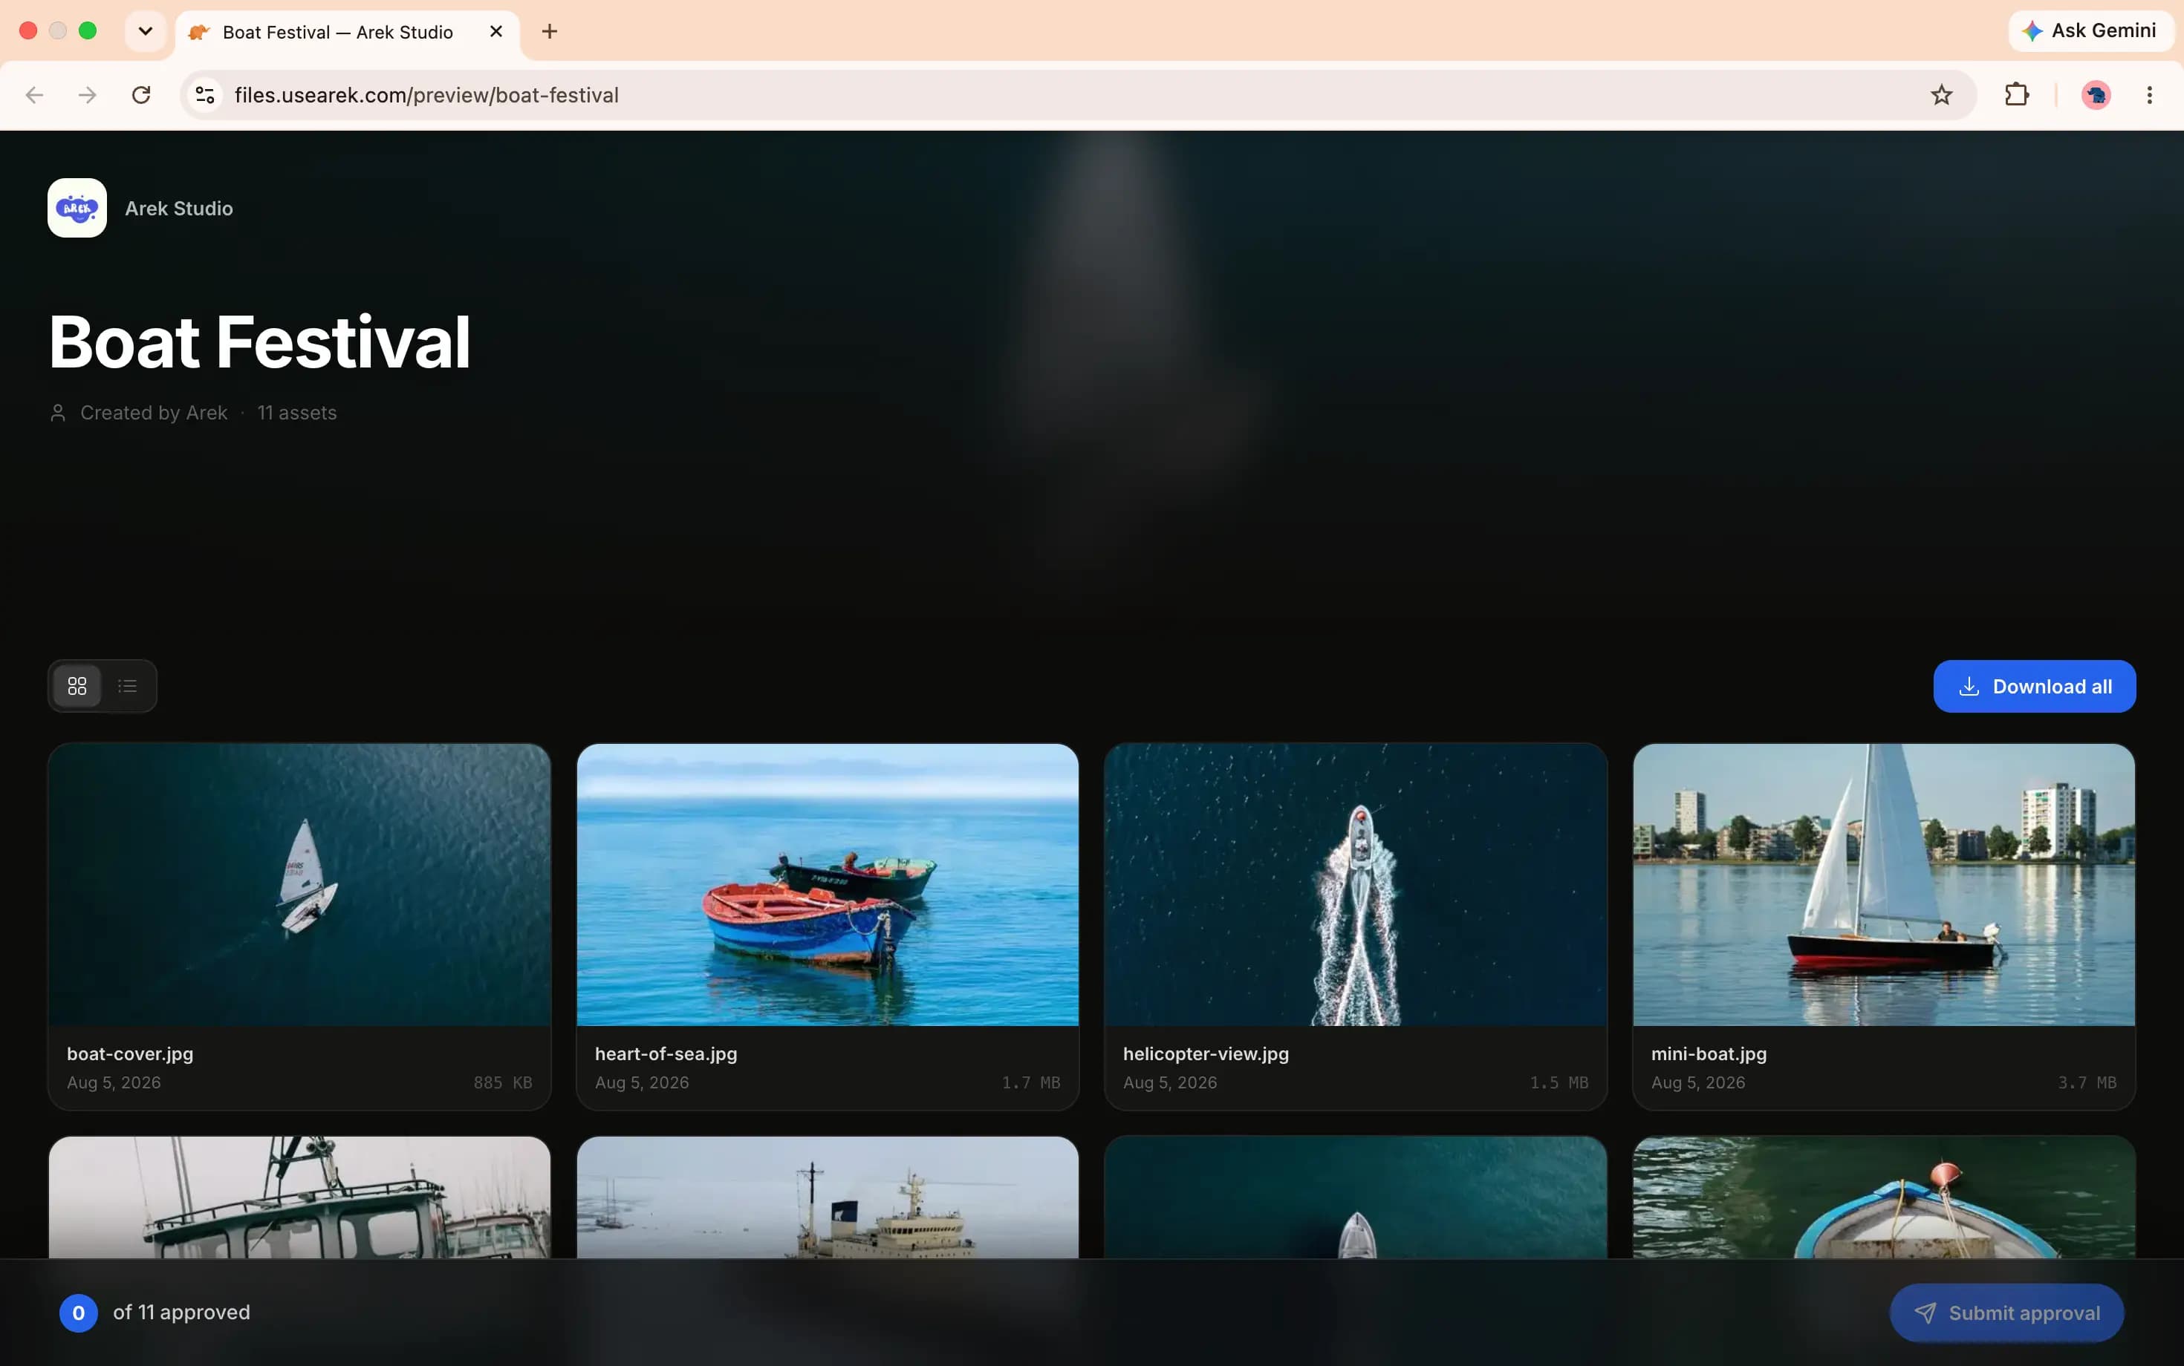
Task: Open the mini-boat.jpg sailboat thumbnail
Action: tap(1884, 884)
